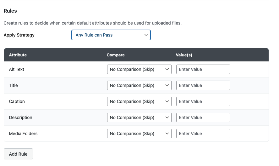The width and height of the screenshot is (279, 166).
Task: Click the Title value input
Action: 203,85
